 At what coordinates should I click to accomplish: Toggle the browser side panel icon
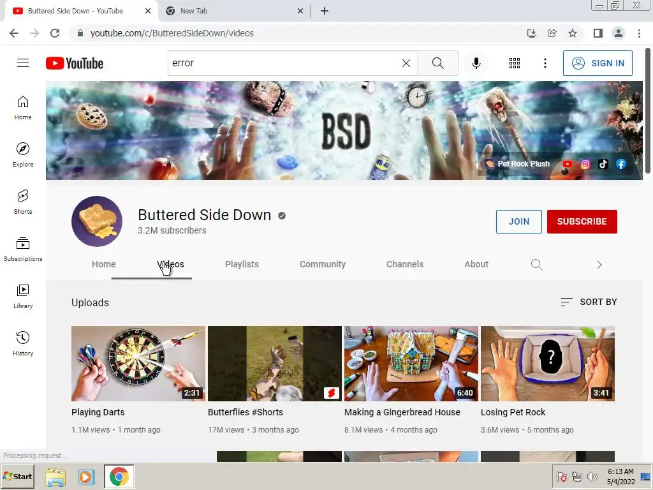click(598, 33)
